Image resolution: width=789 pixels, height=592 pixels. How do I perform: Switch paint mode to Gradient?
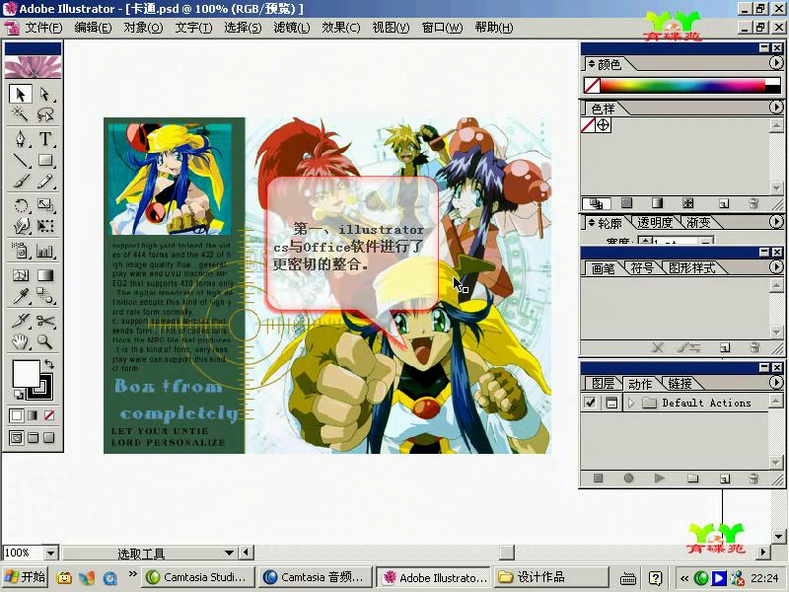coord(33,415)
